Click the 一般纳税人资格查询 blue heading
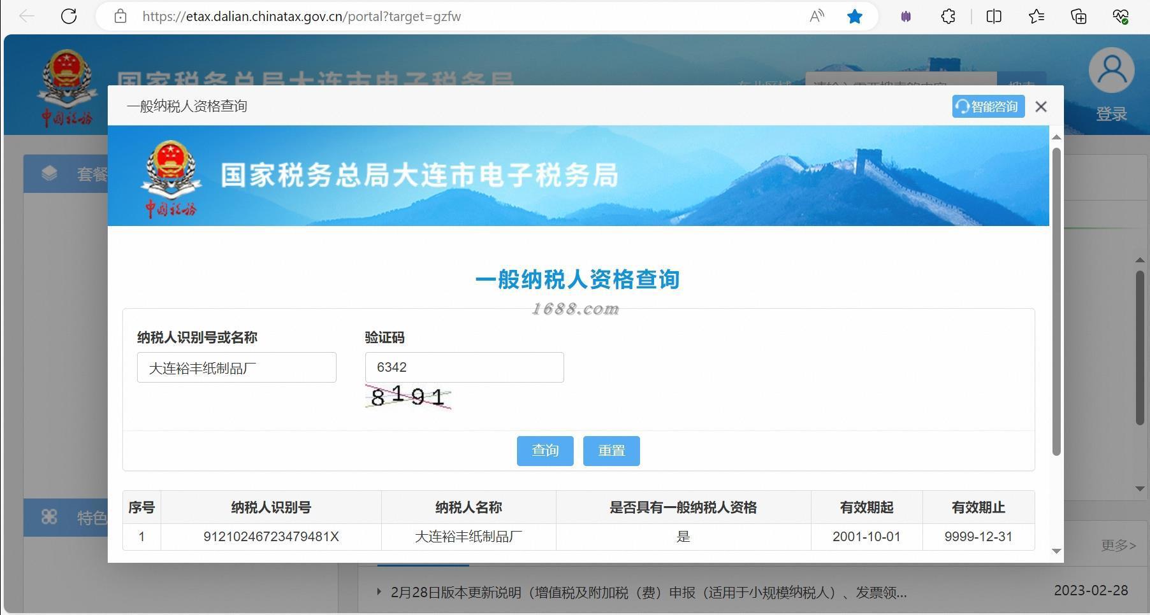This screenshot has height=615, width=1150. [578, 279]
